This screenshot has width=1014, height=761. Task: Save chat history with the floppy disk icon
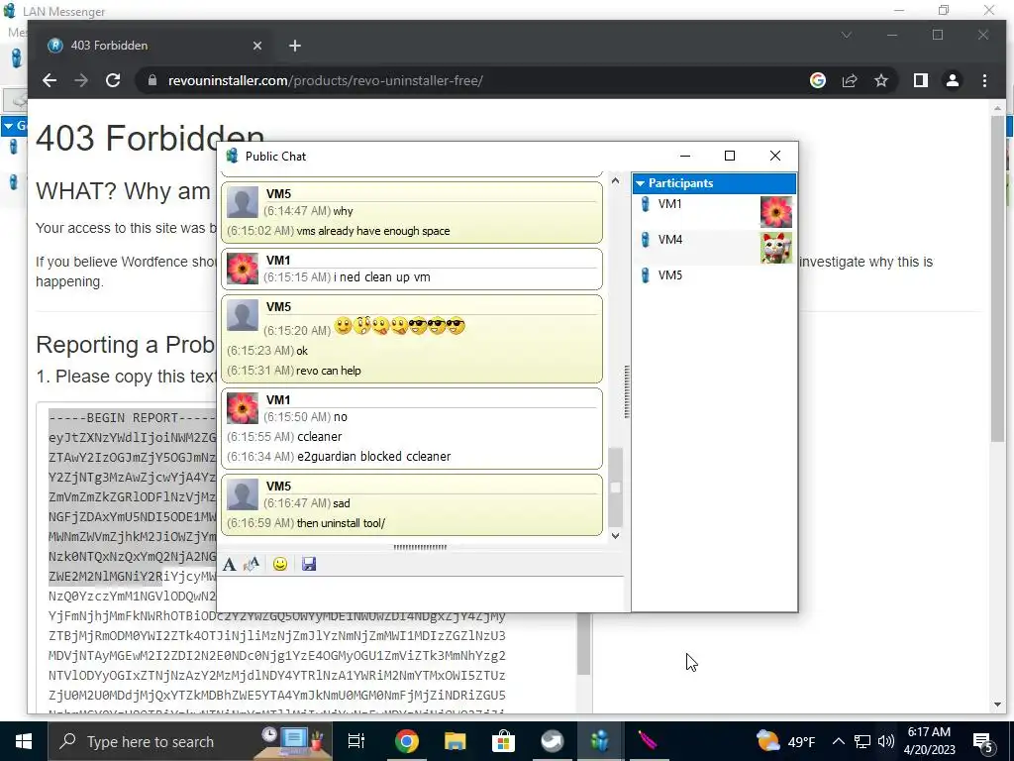point(309,564)
